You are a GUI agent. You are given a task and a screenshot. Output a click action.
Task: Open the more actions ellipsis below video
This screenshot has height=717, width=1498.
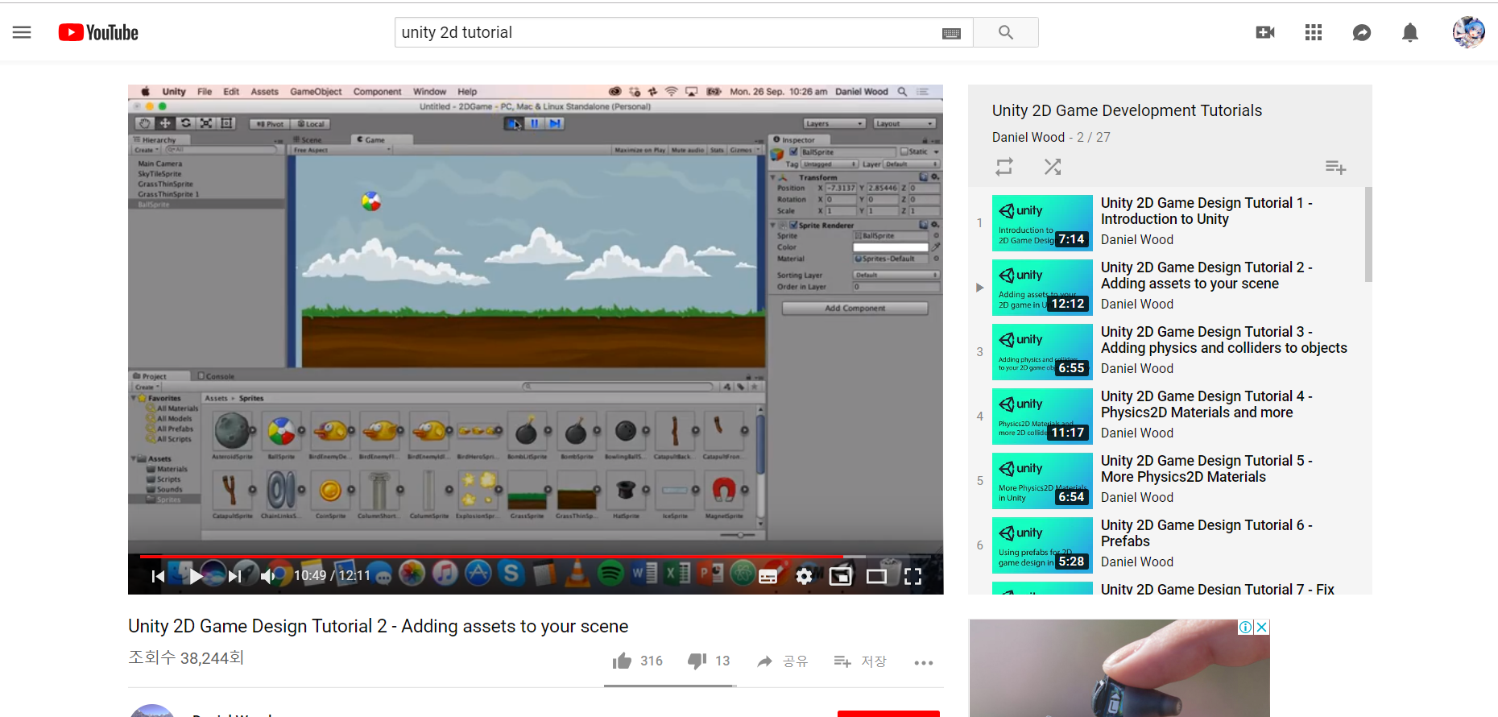[x=924, y=662]
